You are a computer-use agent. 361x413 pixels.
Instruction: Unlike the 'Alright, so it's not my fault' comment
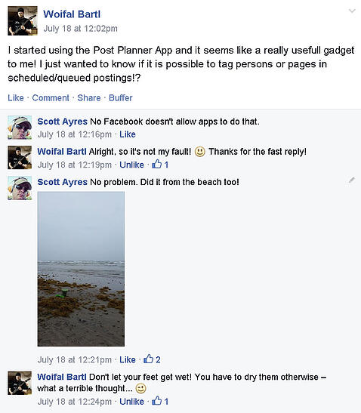coord(131,165)
